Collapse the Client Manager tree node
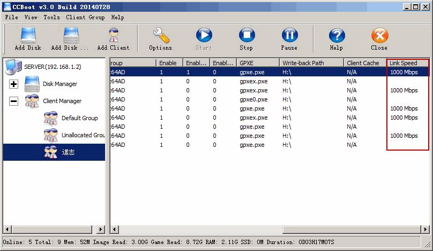433x251 pixels. [14, 101]
